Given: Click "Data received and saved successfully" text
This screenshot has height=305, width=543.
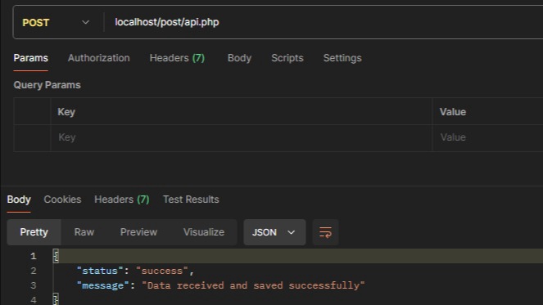Looking at the screenshot, I should (253, 285).
